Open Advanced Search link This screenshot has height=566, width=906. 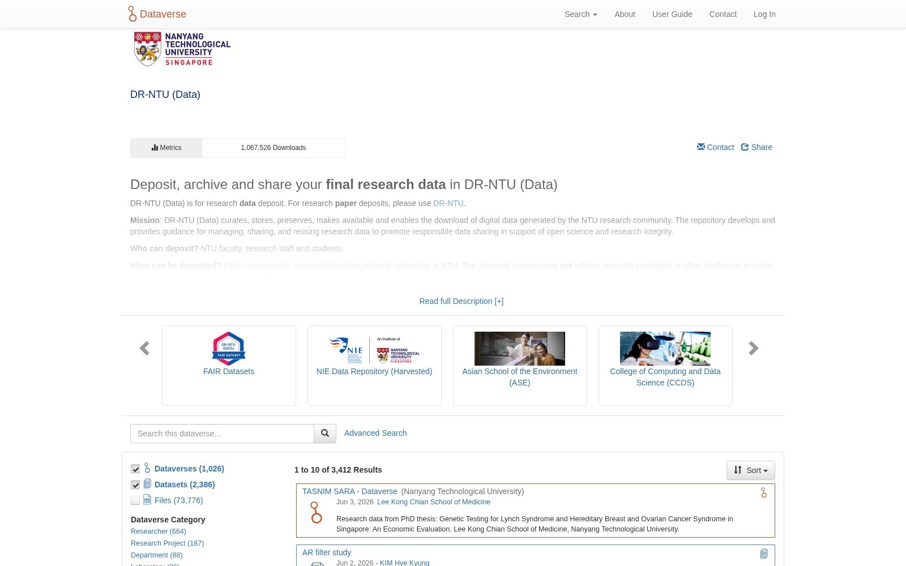pyautogui.click(x=375, y=433)
